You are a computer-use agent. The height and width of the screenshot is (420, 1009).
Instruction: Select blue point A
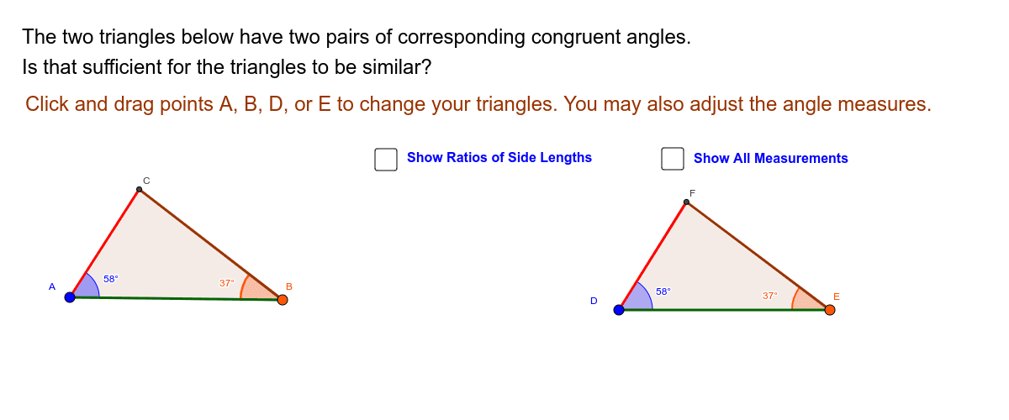tap(70, 297)
